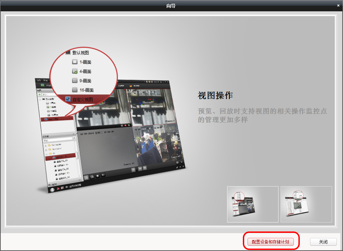This screenshot has width=343, height=251.
Task: Click the 16-画面 grid layout icon
Action: click(x=75, y=90)
